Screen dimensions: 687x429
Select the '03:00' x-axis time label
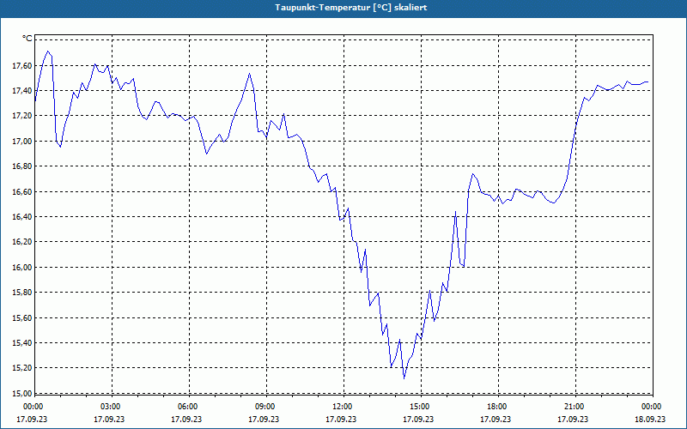click(110, 407)
